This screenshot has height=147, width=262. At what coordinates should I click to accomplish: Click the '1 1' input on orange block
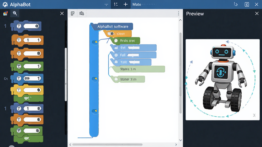(32, 40)
